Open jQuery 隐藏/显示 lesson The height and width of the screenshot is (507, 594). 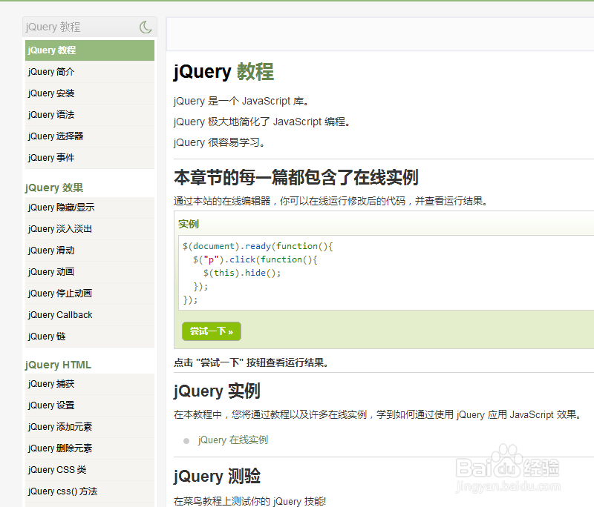(x=90, y=208)
